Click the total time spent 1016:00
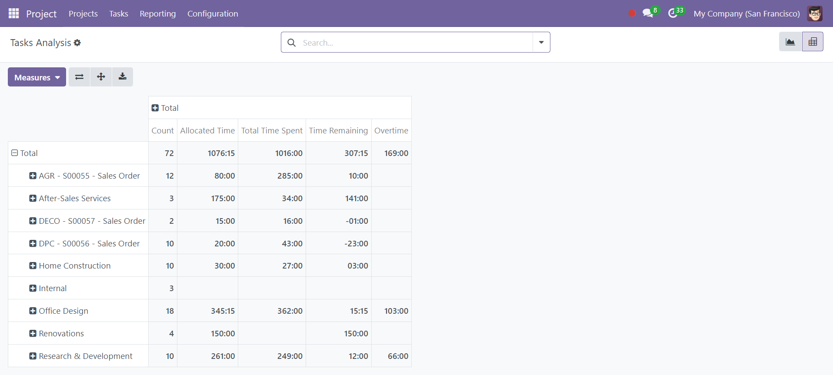The image size is (833, 375). [x=272, y=153]
